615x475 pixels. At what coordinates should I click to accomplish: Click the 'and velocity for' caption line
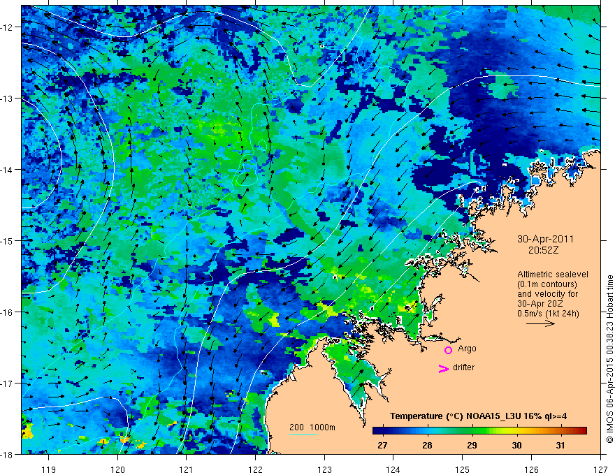(547, 294)
